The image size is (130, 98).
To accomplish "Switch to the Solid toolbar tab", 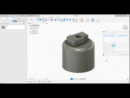I will pos(38,17).
